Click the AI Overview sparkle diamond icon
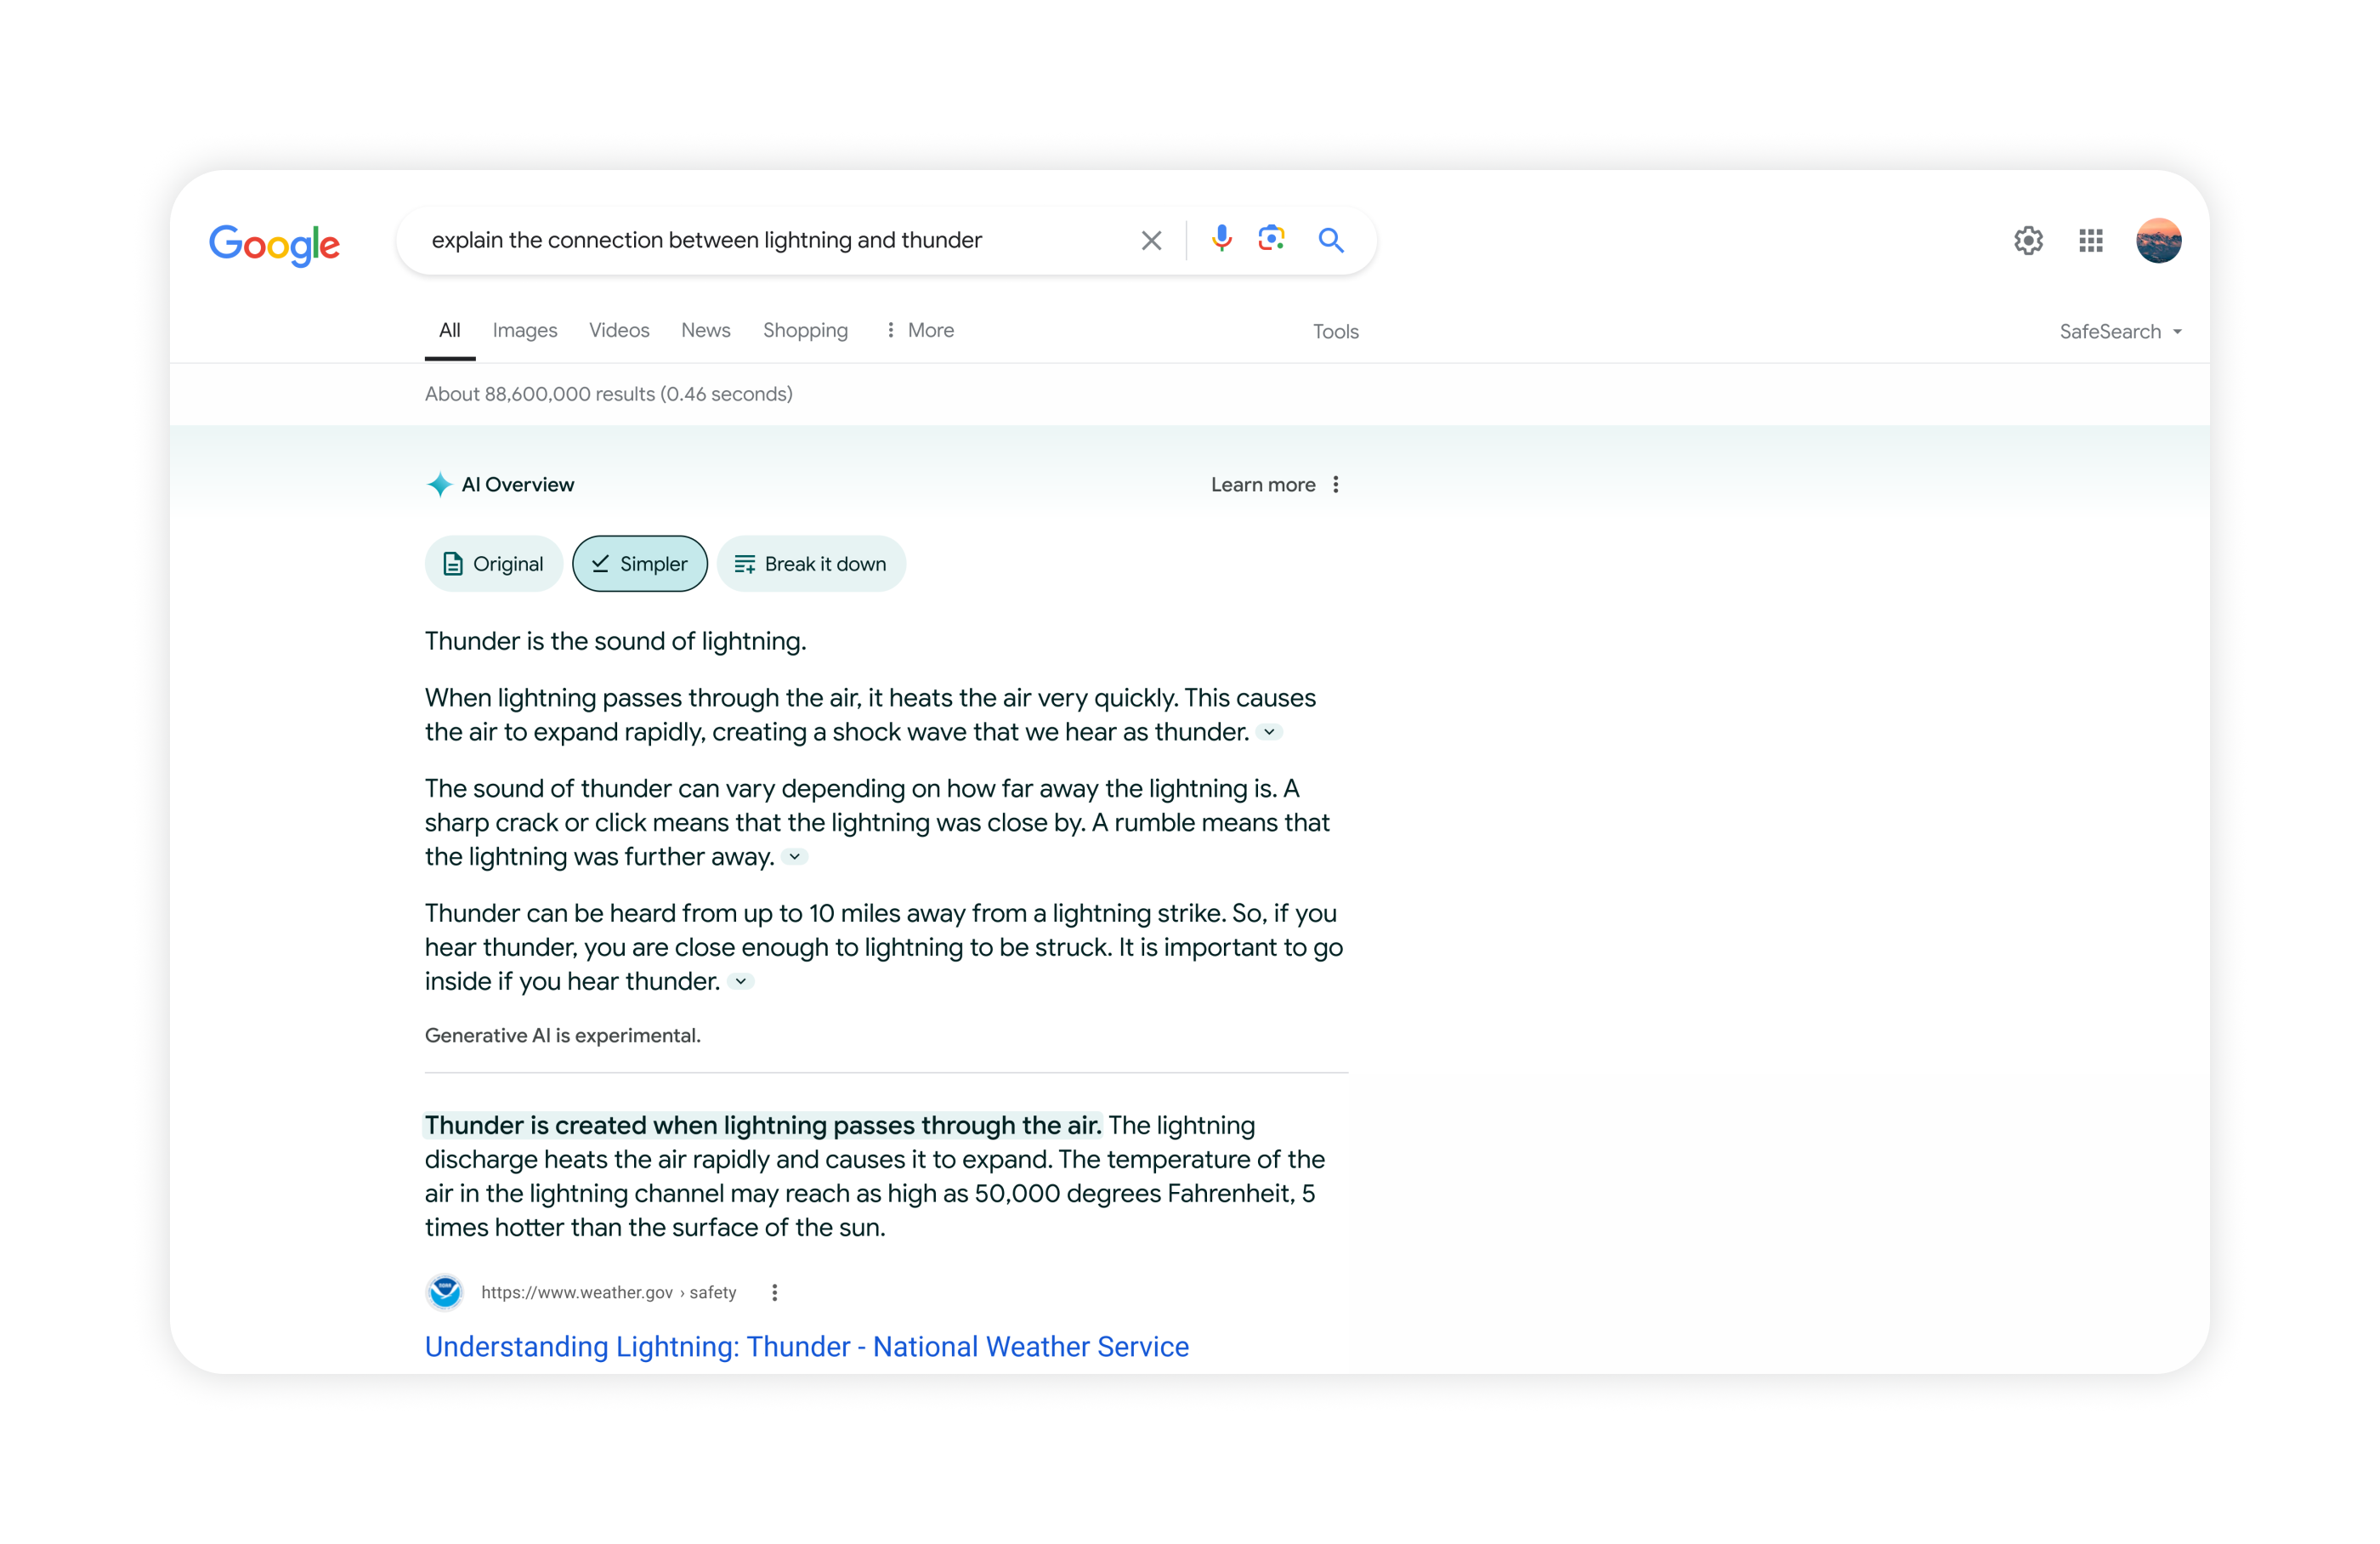 [x=439, y=484]
